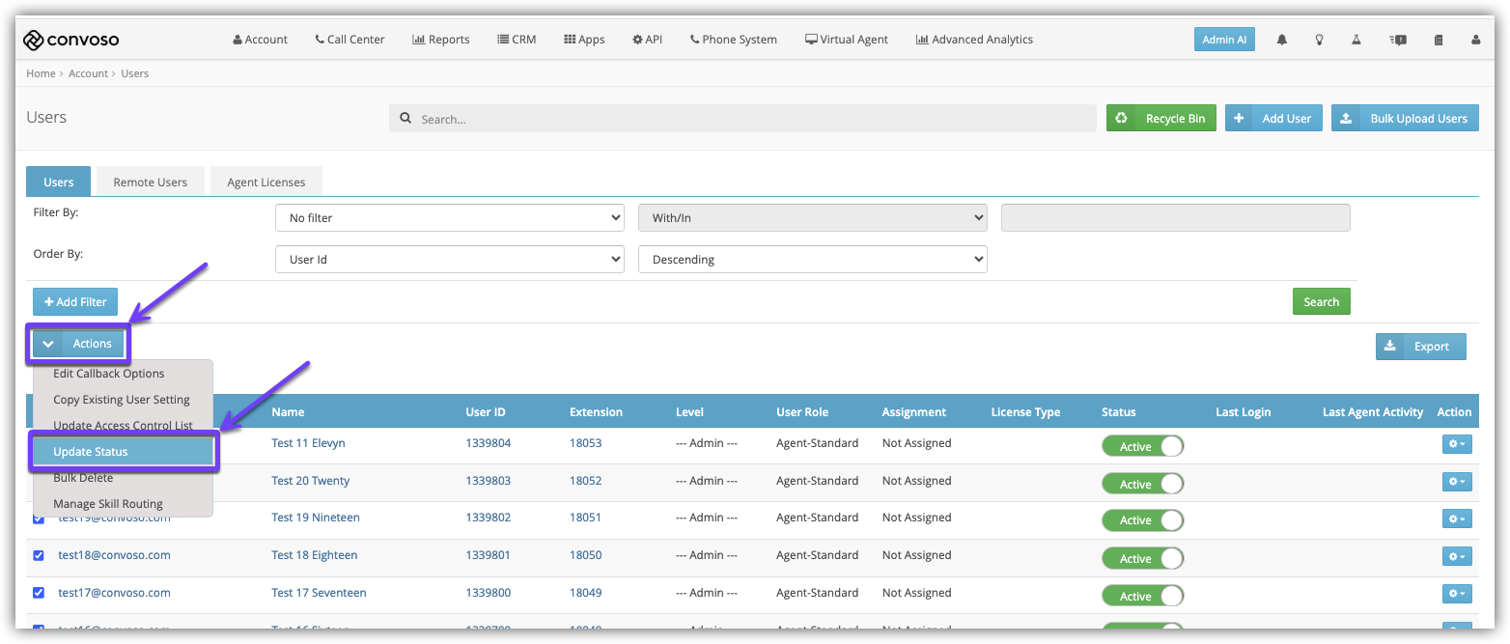This screenshot has height=644, width=1510.
Task: Open Test 11 Elevyn user link
Action: [308, 443]
